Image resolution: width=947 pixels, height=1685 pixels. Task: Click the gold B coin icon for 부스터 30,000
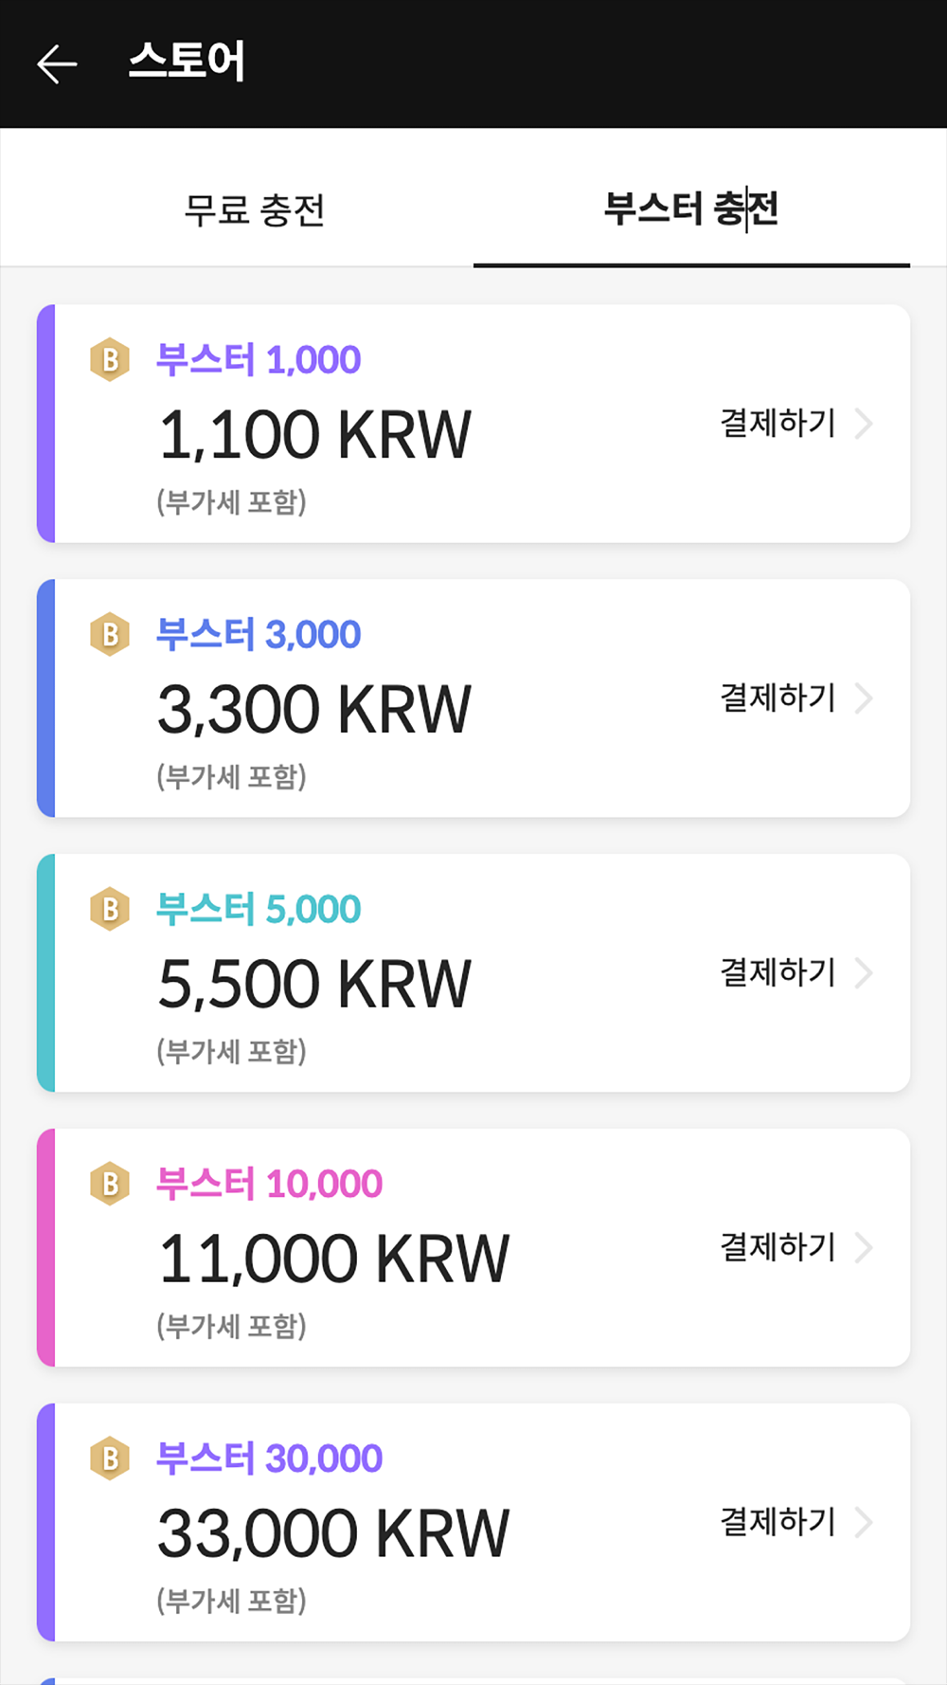click(x=110, y=1459)
